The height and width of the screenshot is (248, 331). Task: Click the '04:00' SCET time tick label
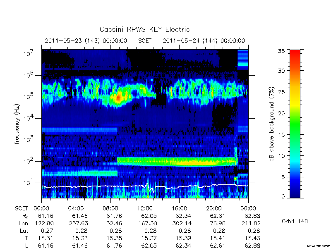point(76,209)
